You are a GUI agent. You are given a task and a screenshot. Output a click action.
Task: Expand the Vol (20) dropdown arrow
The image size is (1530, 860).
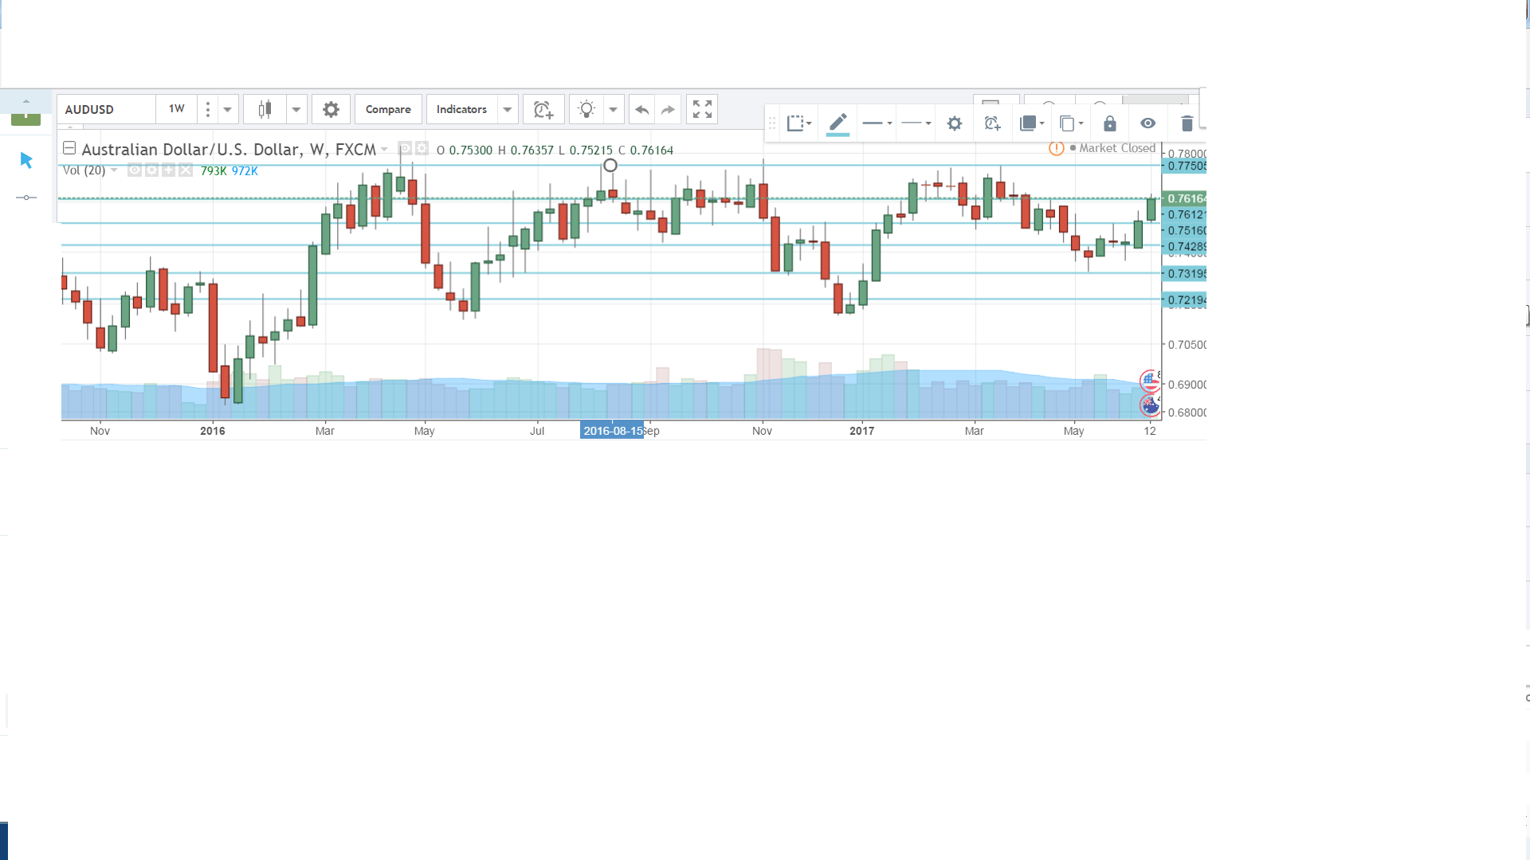click(x=114, y=170)
